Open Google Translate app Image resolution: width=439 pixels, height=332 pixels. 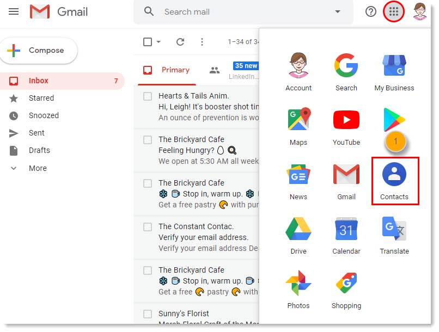tap(394, 235)
